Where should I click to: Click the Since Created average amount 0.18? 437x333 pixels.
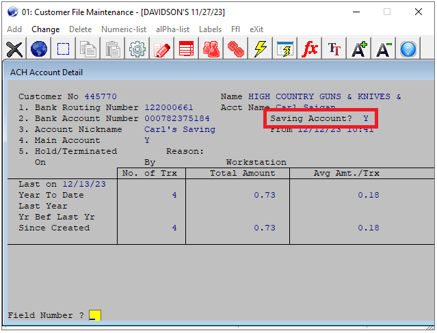369,228
